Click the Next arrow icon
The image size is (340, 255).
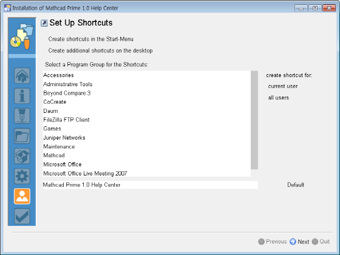tap(293, 242)
